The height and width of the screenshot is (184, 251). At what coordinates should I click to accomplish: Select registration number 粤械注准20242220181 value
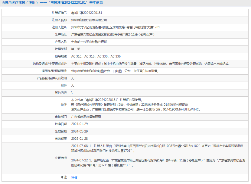coord(86,13)
